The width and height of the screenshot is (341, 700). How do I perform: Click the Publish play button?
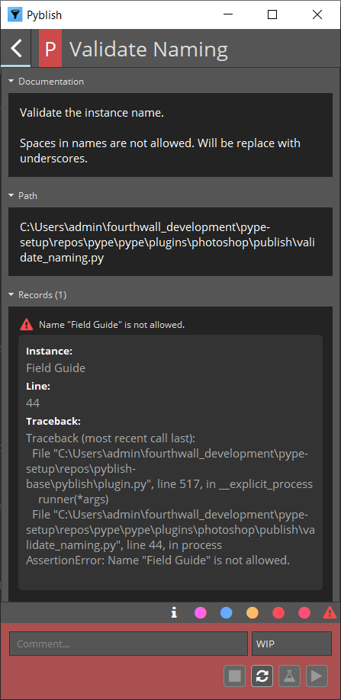pos(317,676)
